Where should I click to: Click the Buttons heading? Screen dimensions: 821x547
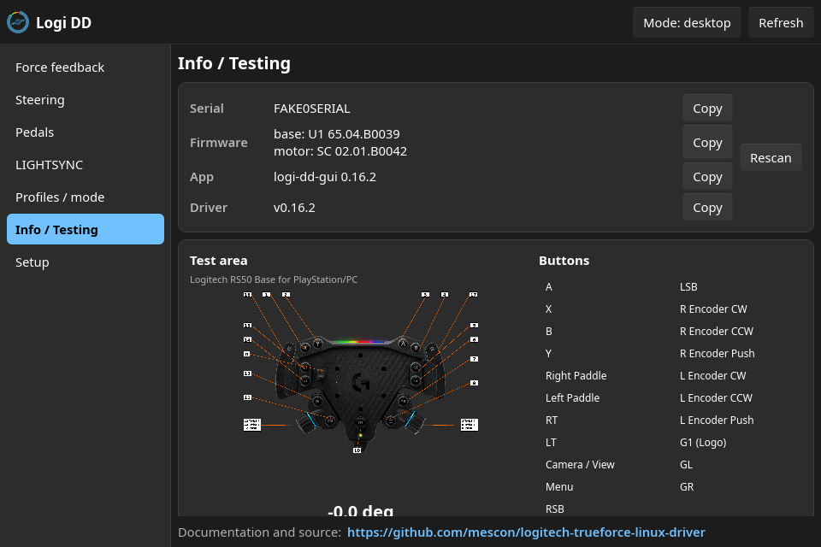pyautogui.click(x=564, y=261)
